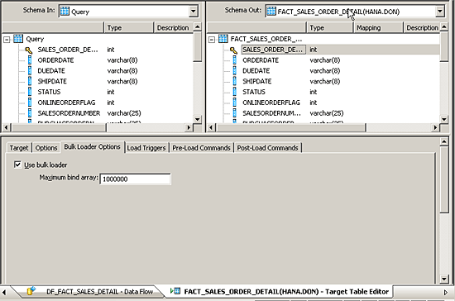Click the column icon beside SALESORDERNUM... in Schema Out

click(235, 112)
